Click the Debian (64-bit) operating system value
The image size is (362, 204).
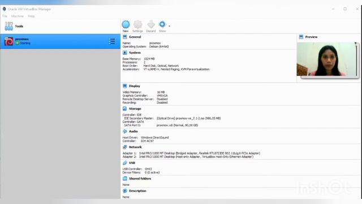pos(159,46)
